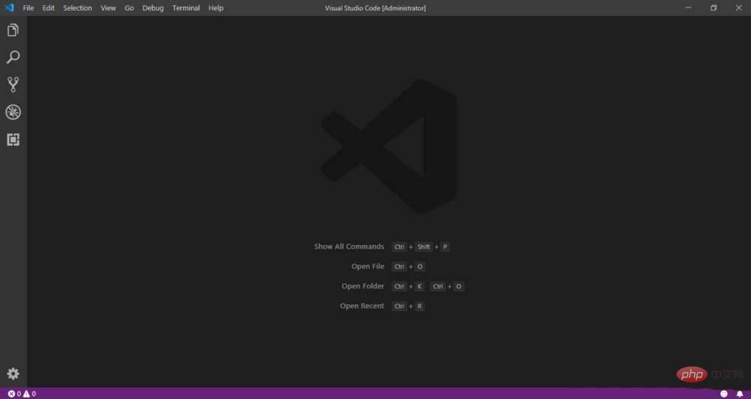The image size is (751, 399).
Task: Open the Extensions view
Action: [13, 140]
